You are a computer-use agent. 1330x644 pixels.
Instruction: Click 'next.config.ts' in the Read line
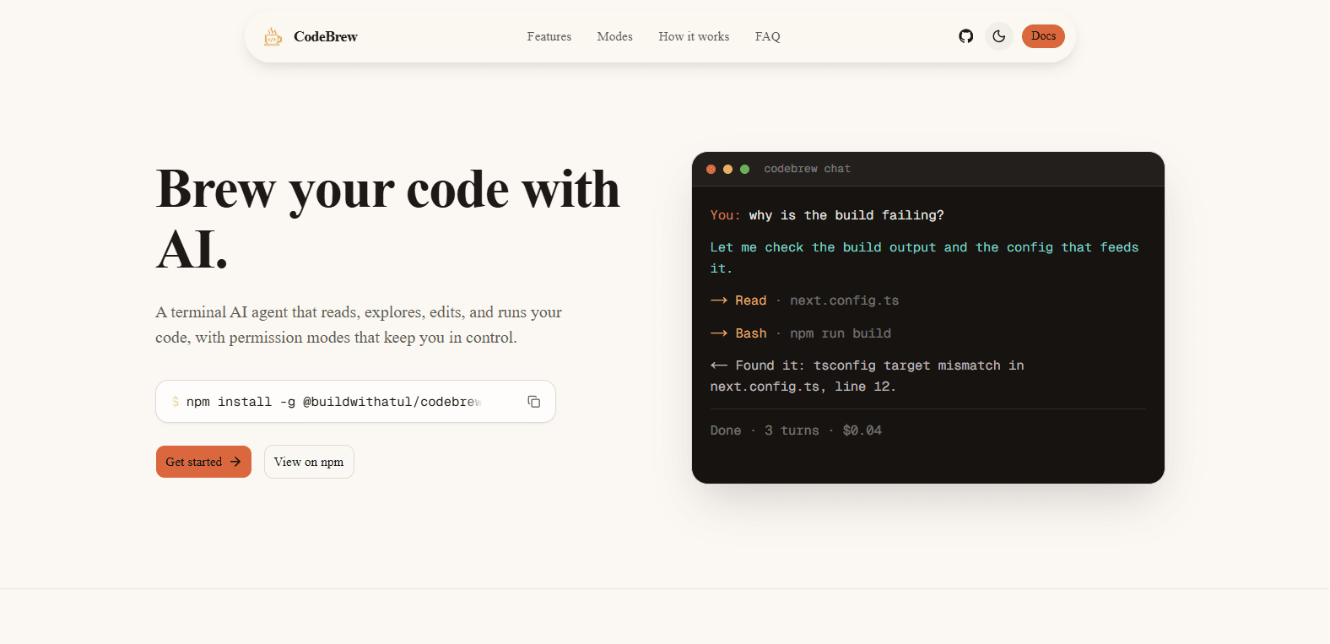(x=845, y=300)
